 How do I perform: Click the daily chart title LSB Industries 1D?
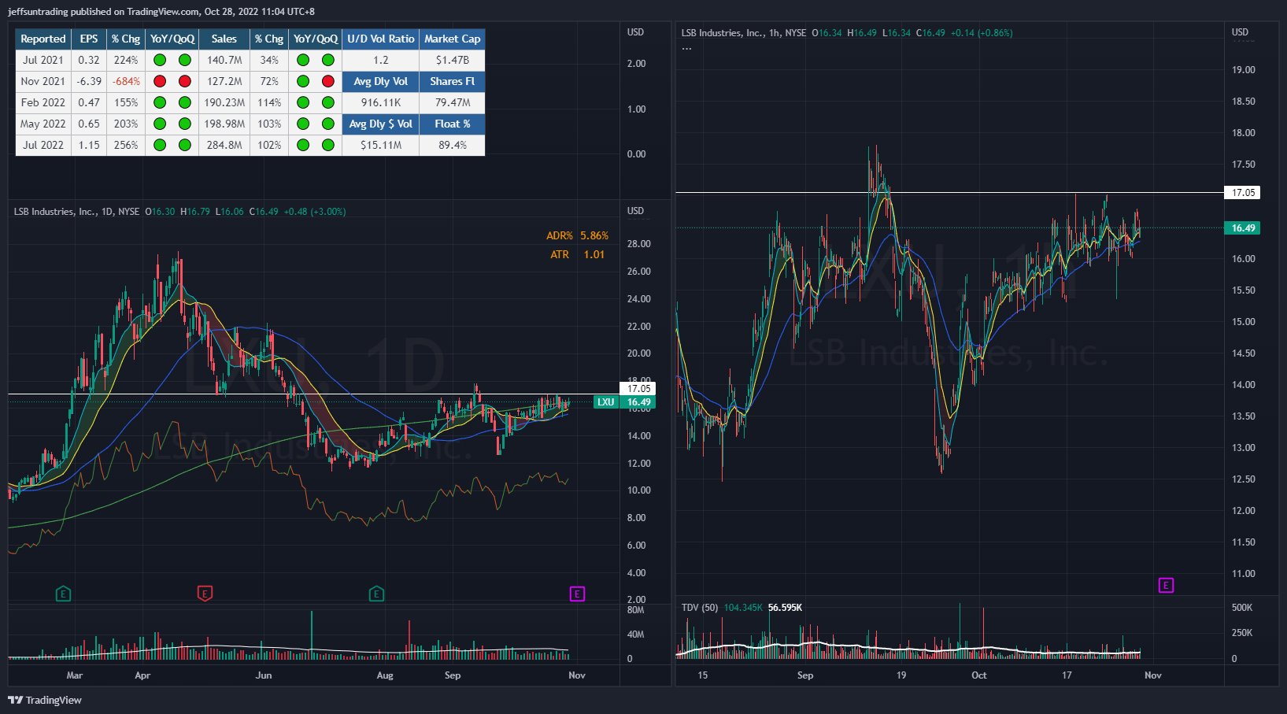click(76, 212)
